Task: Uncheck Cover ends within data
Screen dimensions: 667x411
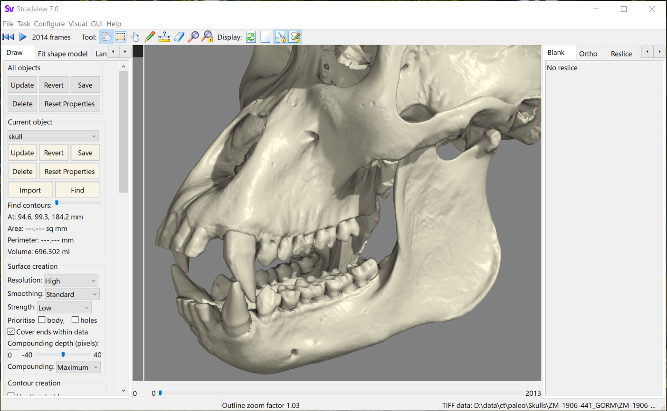Action: [x=11, y=331]
